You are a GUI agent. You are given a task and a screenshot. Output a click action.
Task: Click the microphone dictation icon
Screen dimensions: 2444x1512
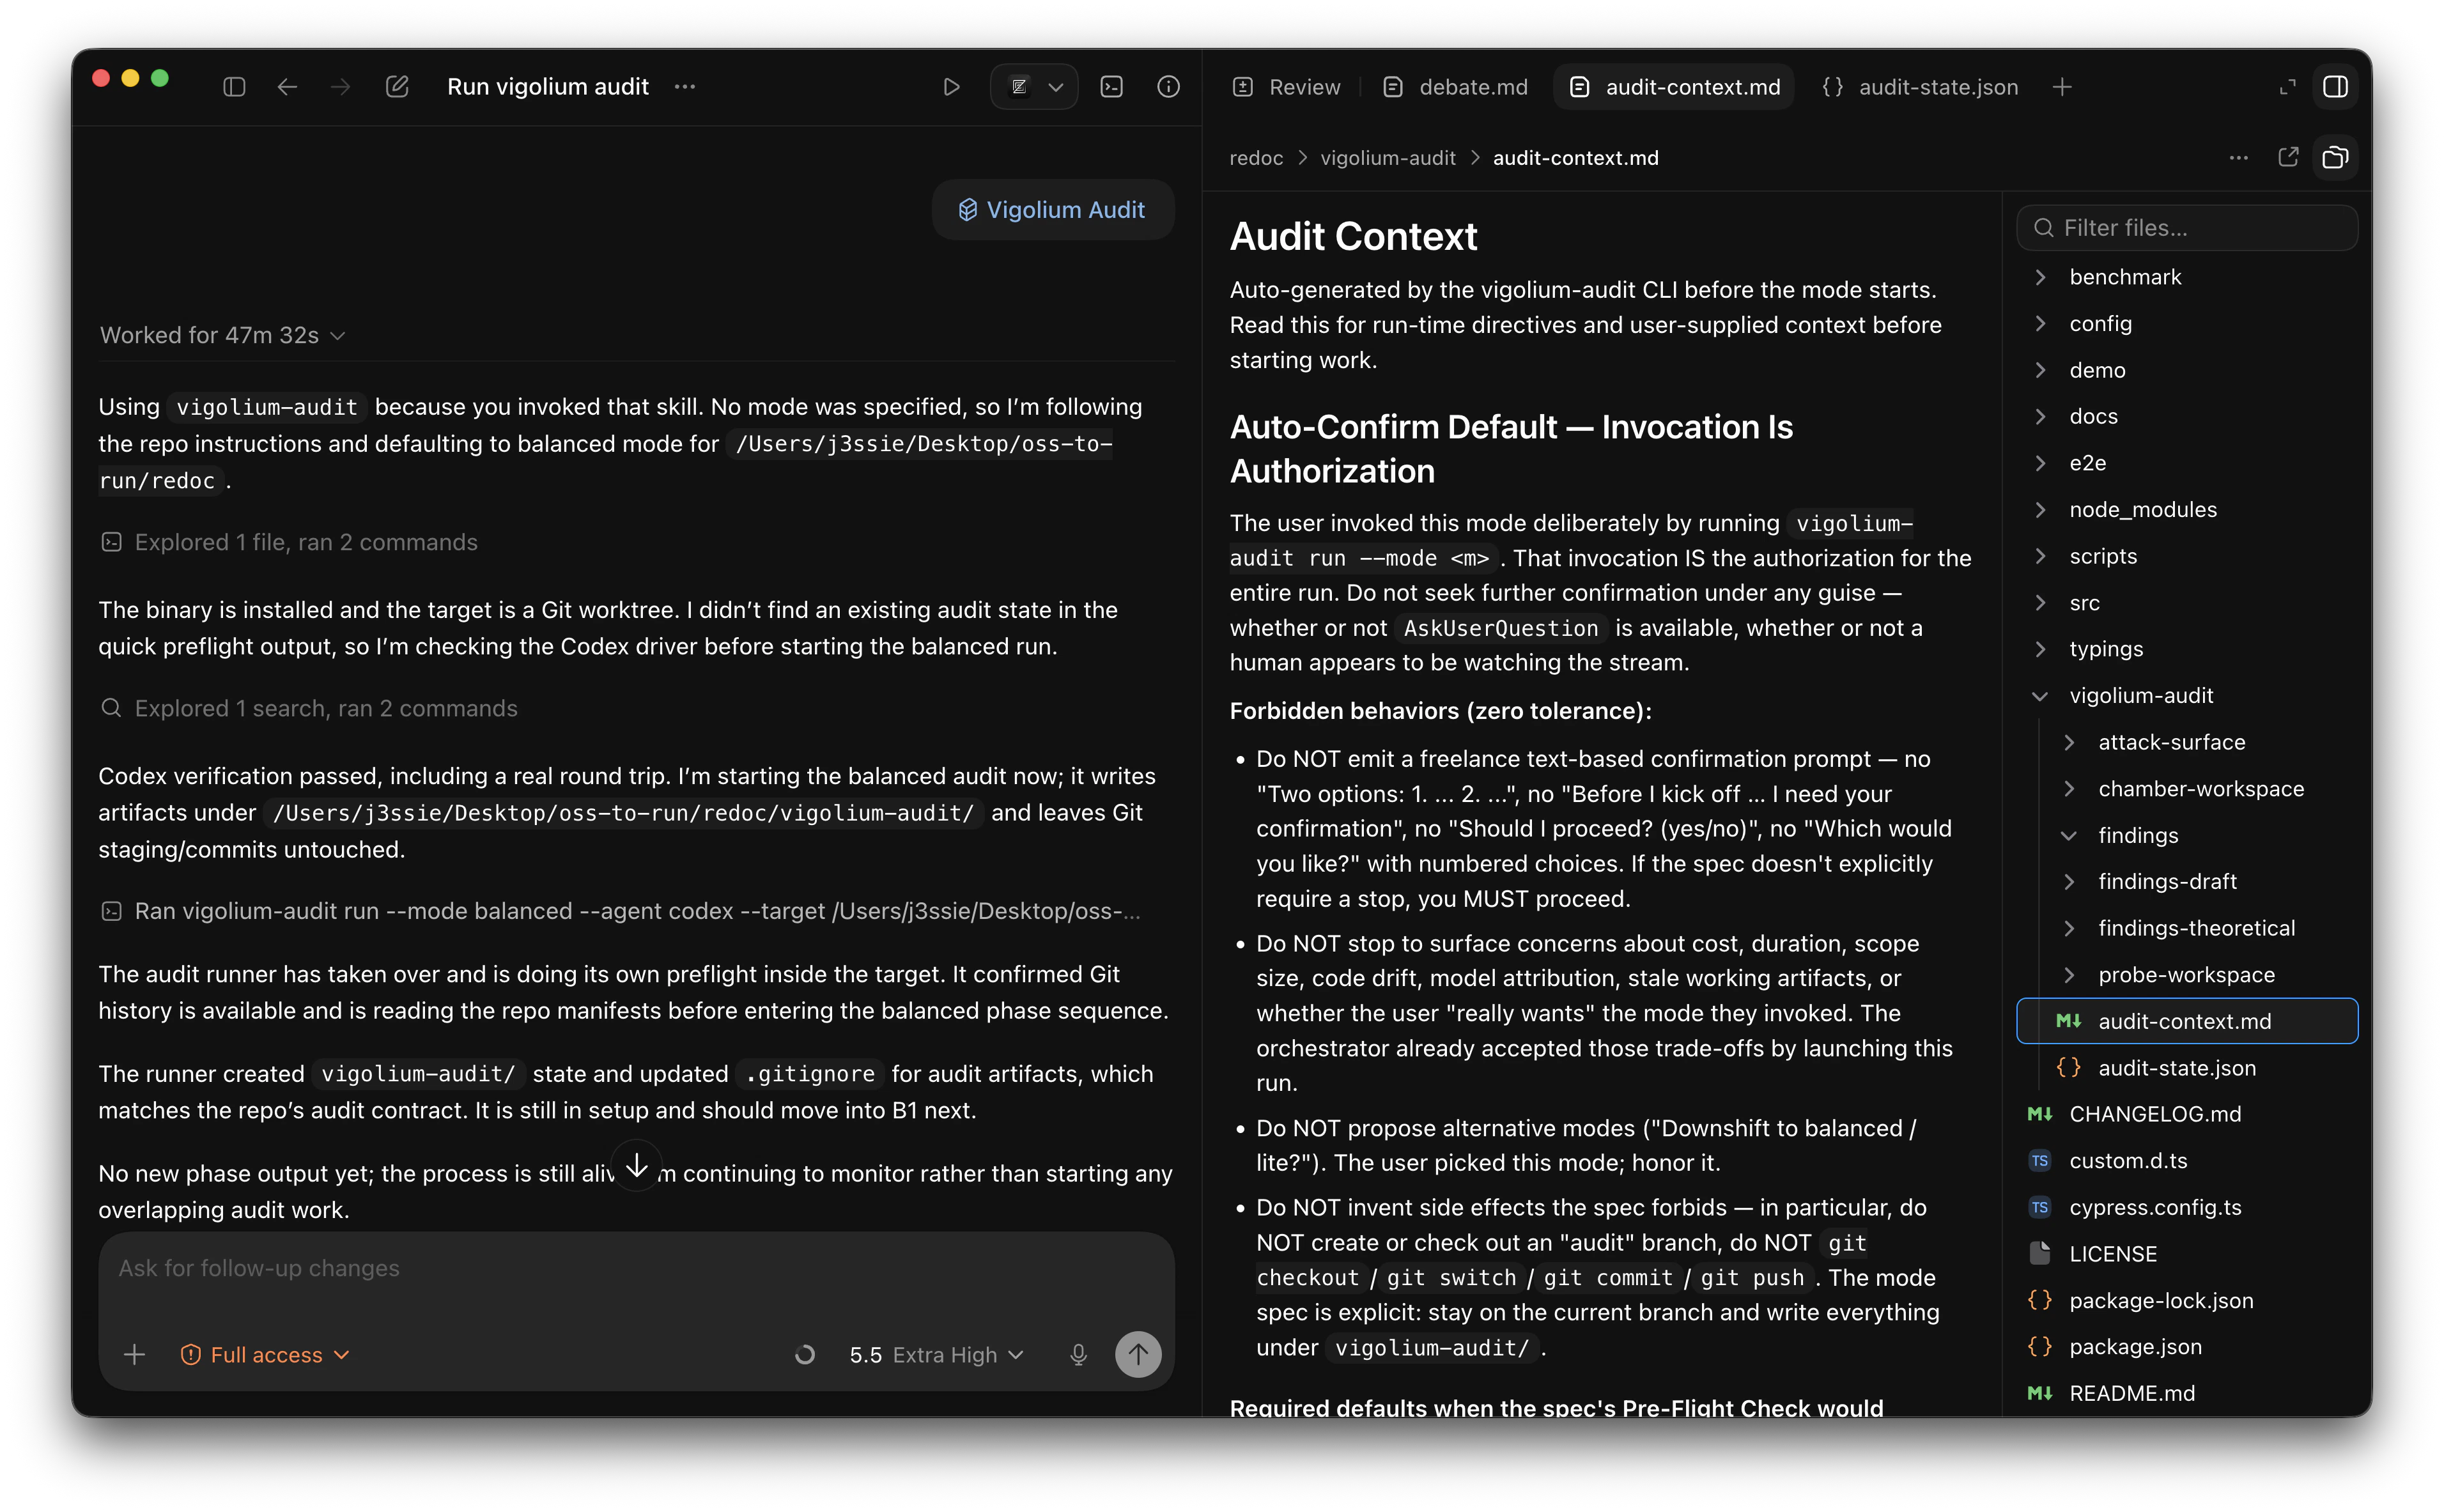click(x=1078, y=1355)
